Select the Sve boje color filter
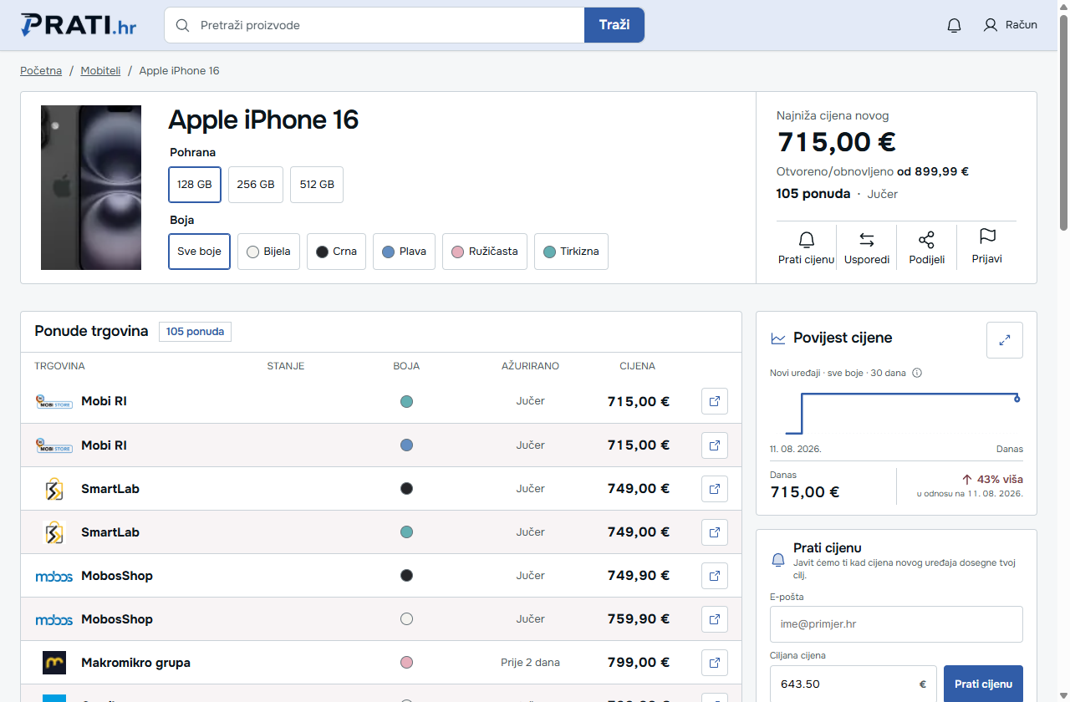 tap(199, 252)
